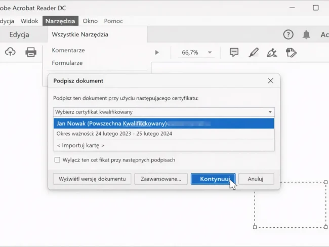Select the highlighter pen tool
329x247 pixels.
[254, 52]
